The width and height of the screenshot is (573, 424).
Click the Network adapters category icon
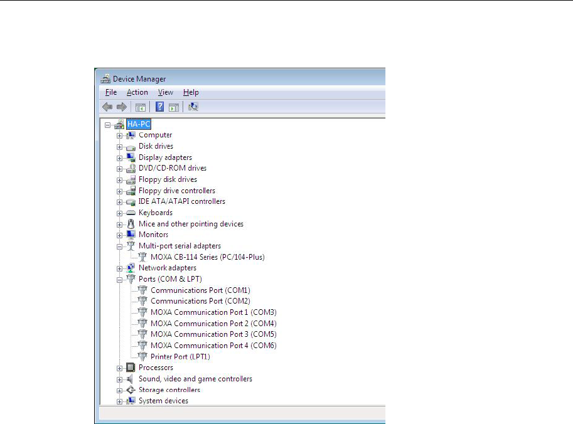(131, 268)
